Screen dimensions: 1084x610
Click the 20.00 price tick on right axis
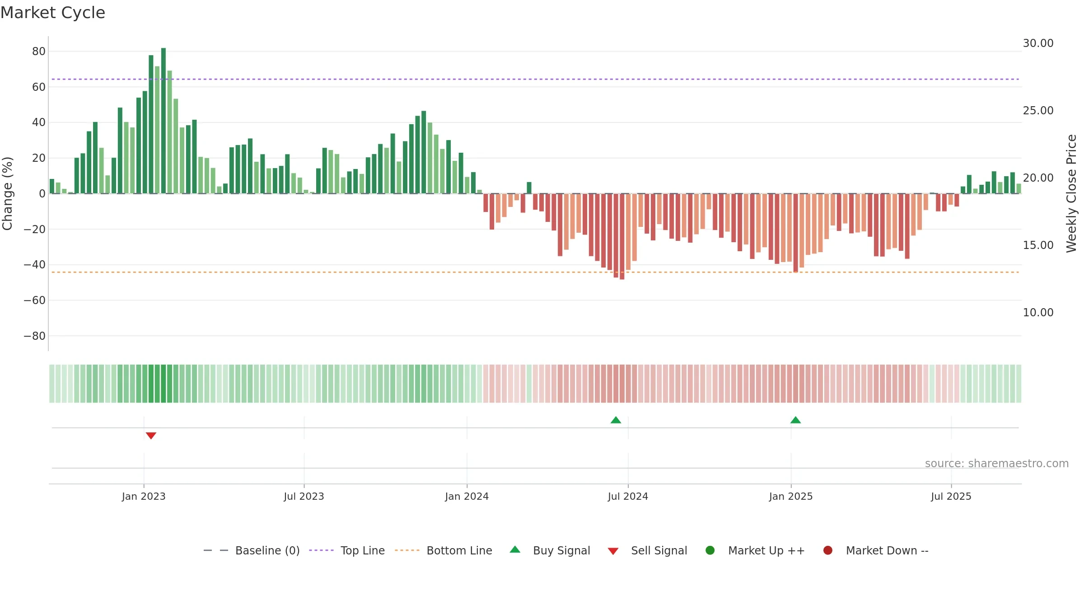(1038, 178)
